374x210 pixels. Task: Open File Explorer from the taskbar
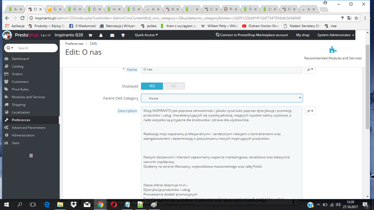click(x=60, y=204)
